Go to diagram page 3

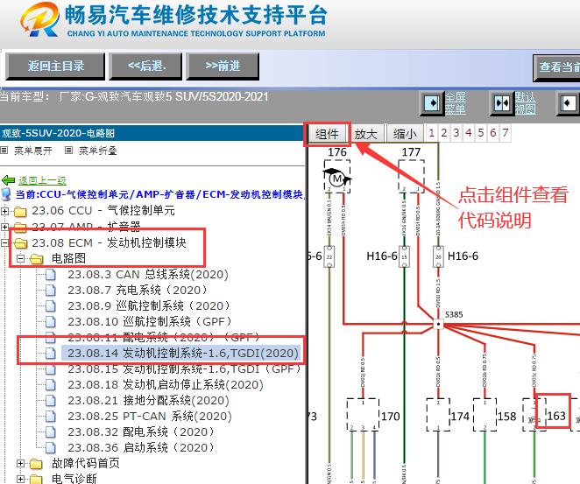pos(456,133)
